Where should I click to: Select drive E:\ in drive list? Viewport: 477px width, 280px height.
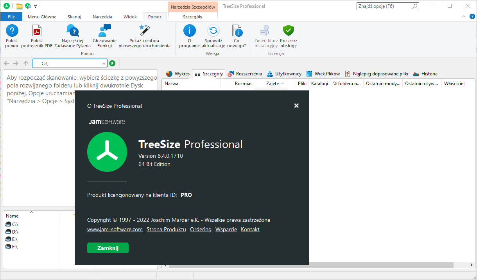click(12, 239)
